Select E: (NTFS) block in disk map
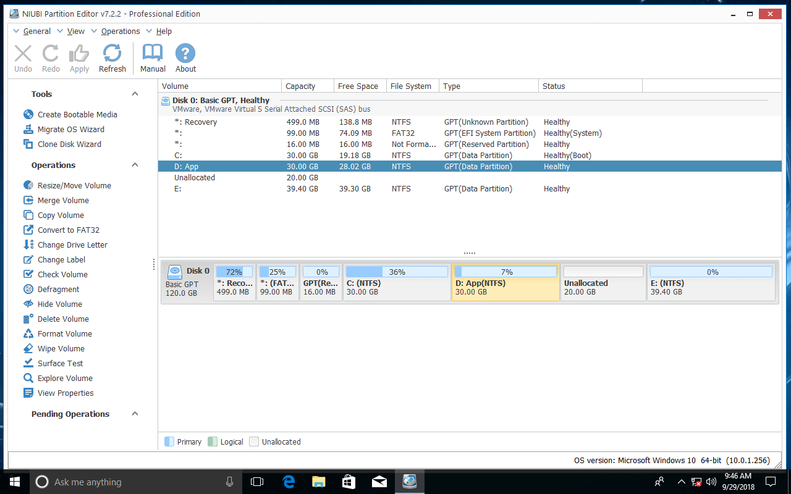This screenshot has height=494, width=791. (711, 282)
